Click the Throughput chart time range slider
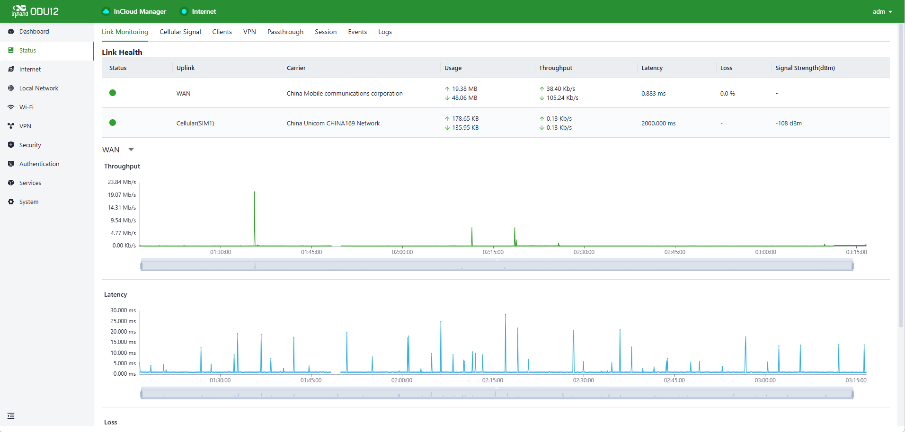 pos(497,266)
